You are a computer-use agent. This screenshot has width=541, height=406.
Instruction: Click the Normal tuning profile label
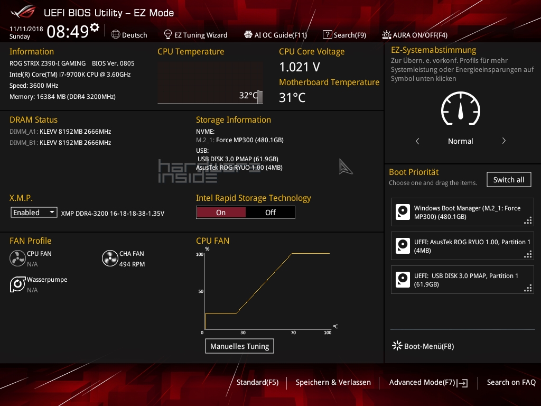pyautogui.click(x=461, y=141)
